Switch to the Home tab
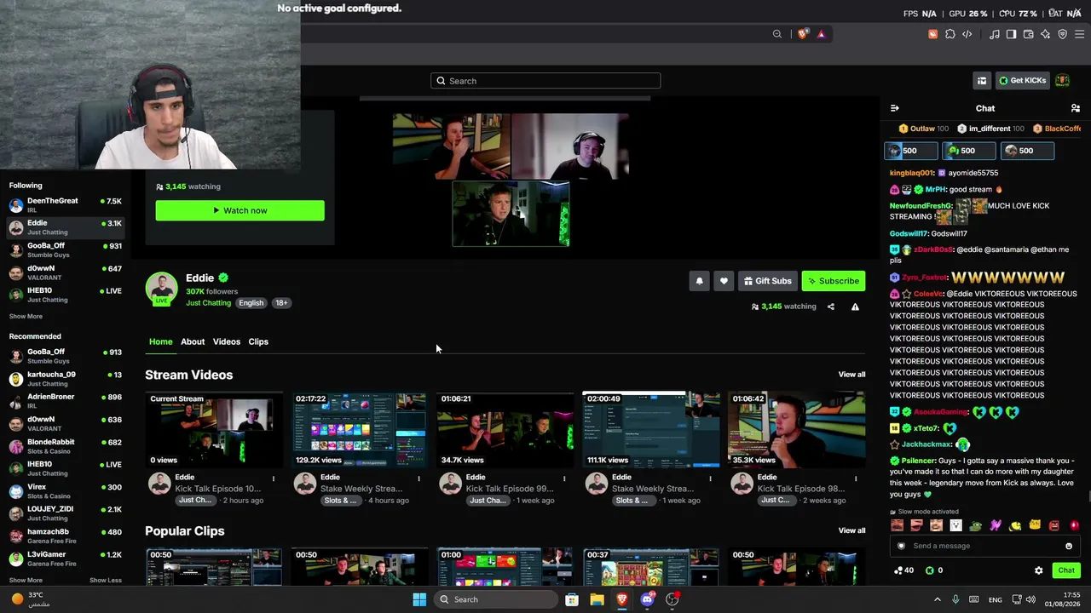This screenshot has height=613, width=1091. tap(160, 341)
